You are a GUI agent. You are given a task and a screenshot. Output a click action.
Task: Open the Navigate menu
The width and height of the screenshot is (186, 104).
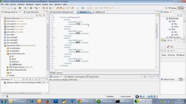(x=30, y=4)
